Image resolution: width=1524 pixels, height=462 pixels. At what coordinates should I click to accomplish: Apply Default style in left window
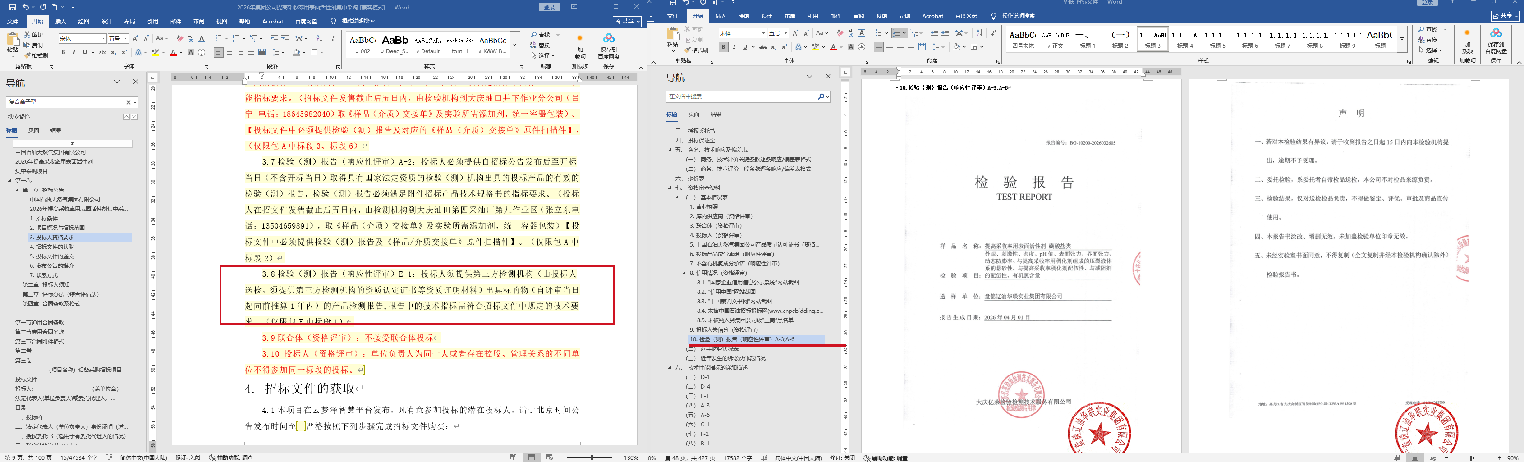[x=427, y=44]
